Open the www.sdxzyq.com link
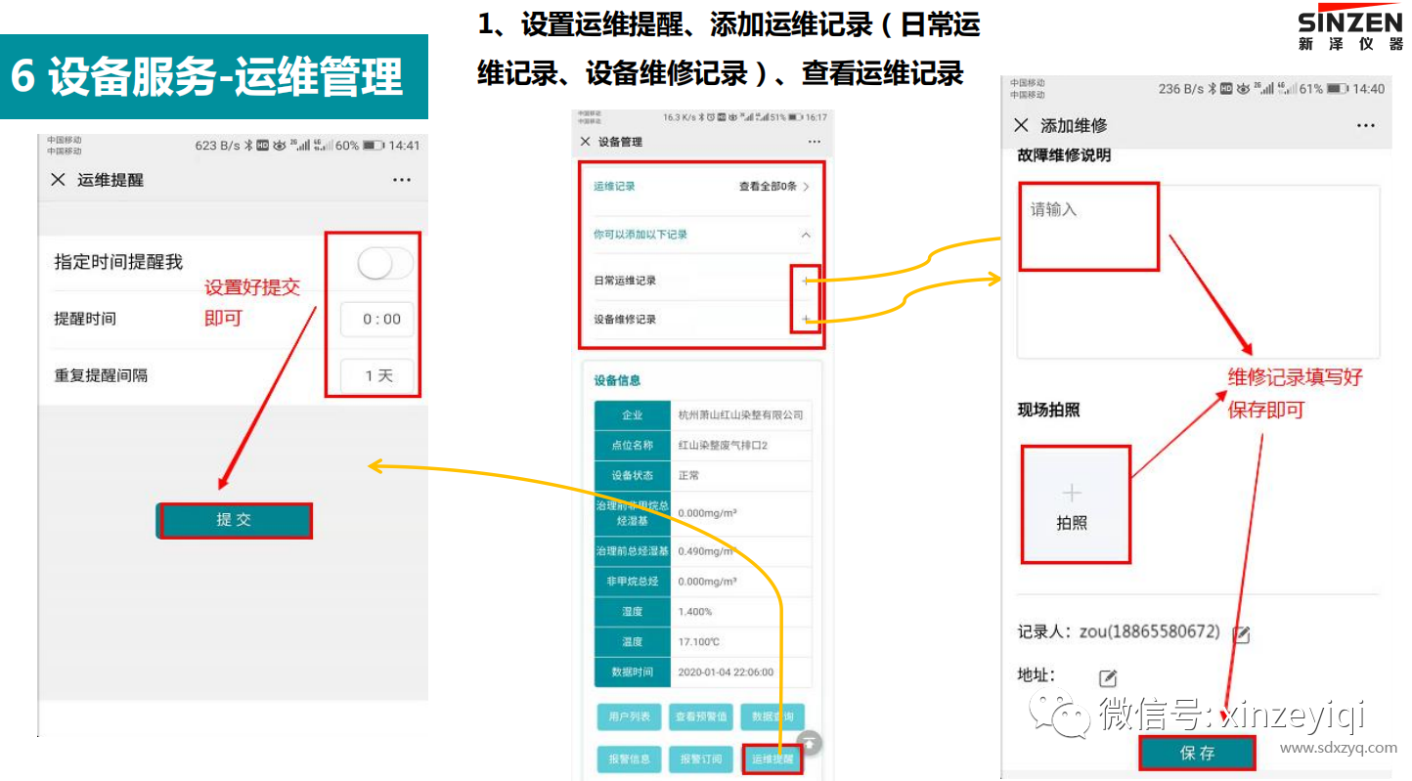This screenshot has height=781, width=1412. [x=1339, y=749]
